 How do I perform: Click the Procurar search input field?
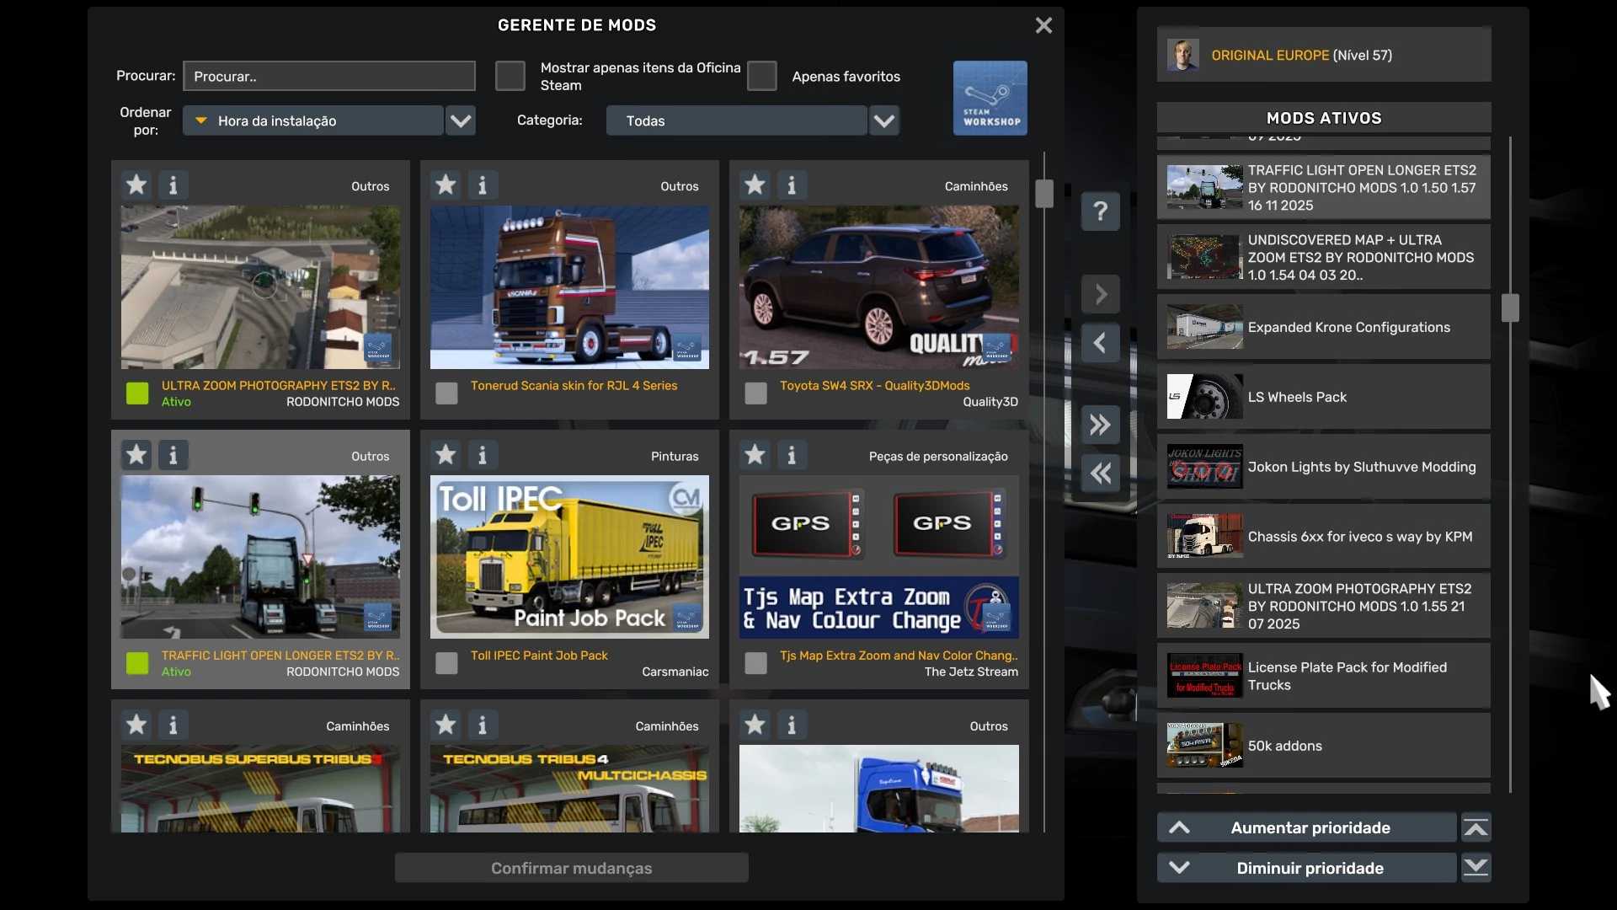(x=328, y=76)
